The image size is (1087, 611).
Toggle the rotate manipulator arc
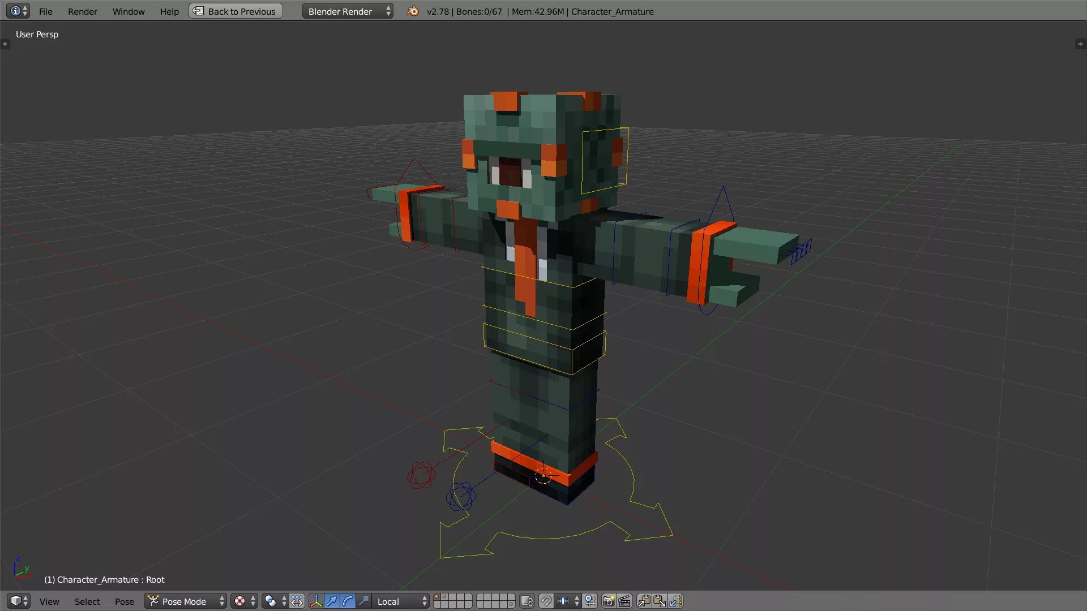tap(348, 601)
